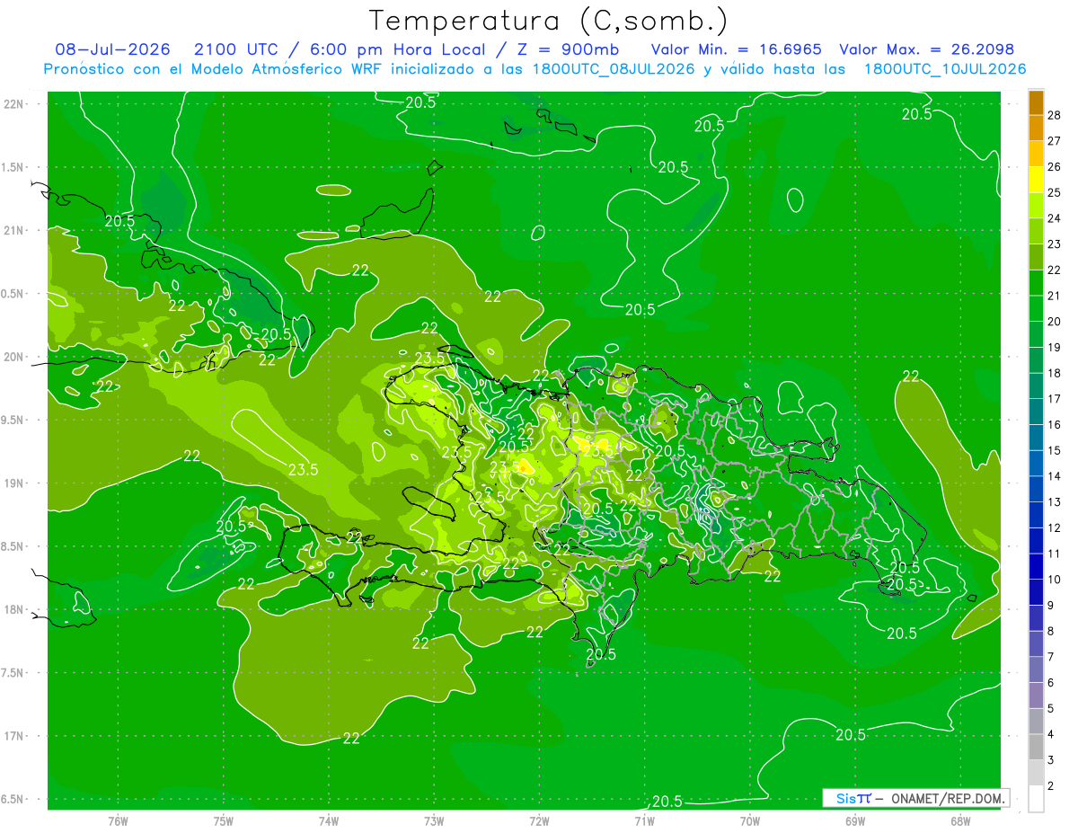
Task: Click the "19" label on the color scale
Action: click(1055, 347)
